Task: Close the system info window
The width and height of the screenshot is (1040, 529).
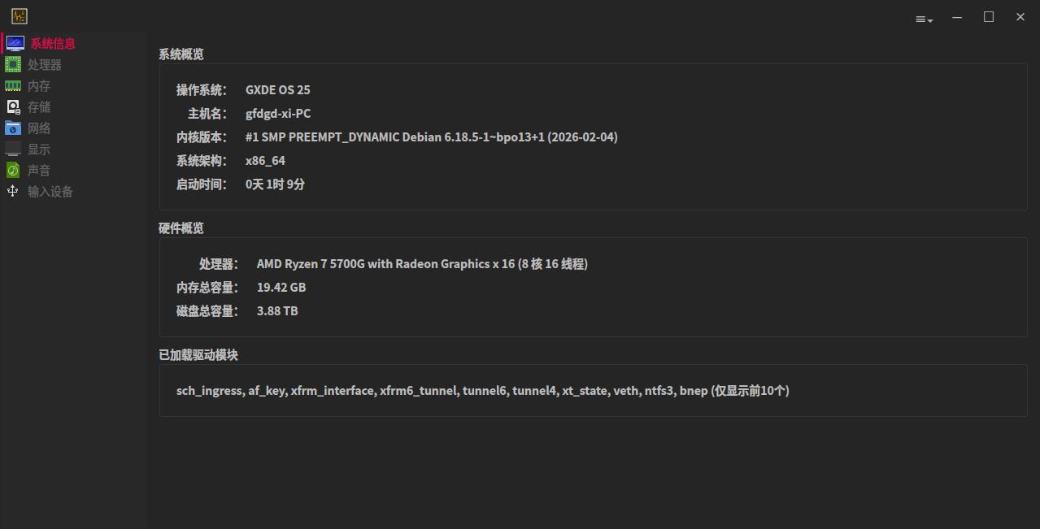Action: tap(1020, 17)
